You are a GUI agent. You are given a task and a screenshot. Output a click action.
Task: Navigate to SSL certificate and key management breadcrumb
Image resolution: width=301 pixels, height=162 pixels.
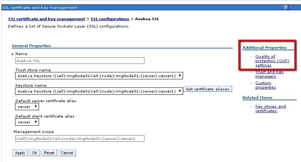[x=46, y=19]
